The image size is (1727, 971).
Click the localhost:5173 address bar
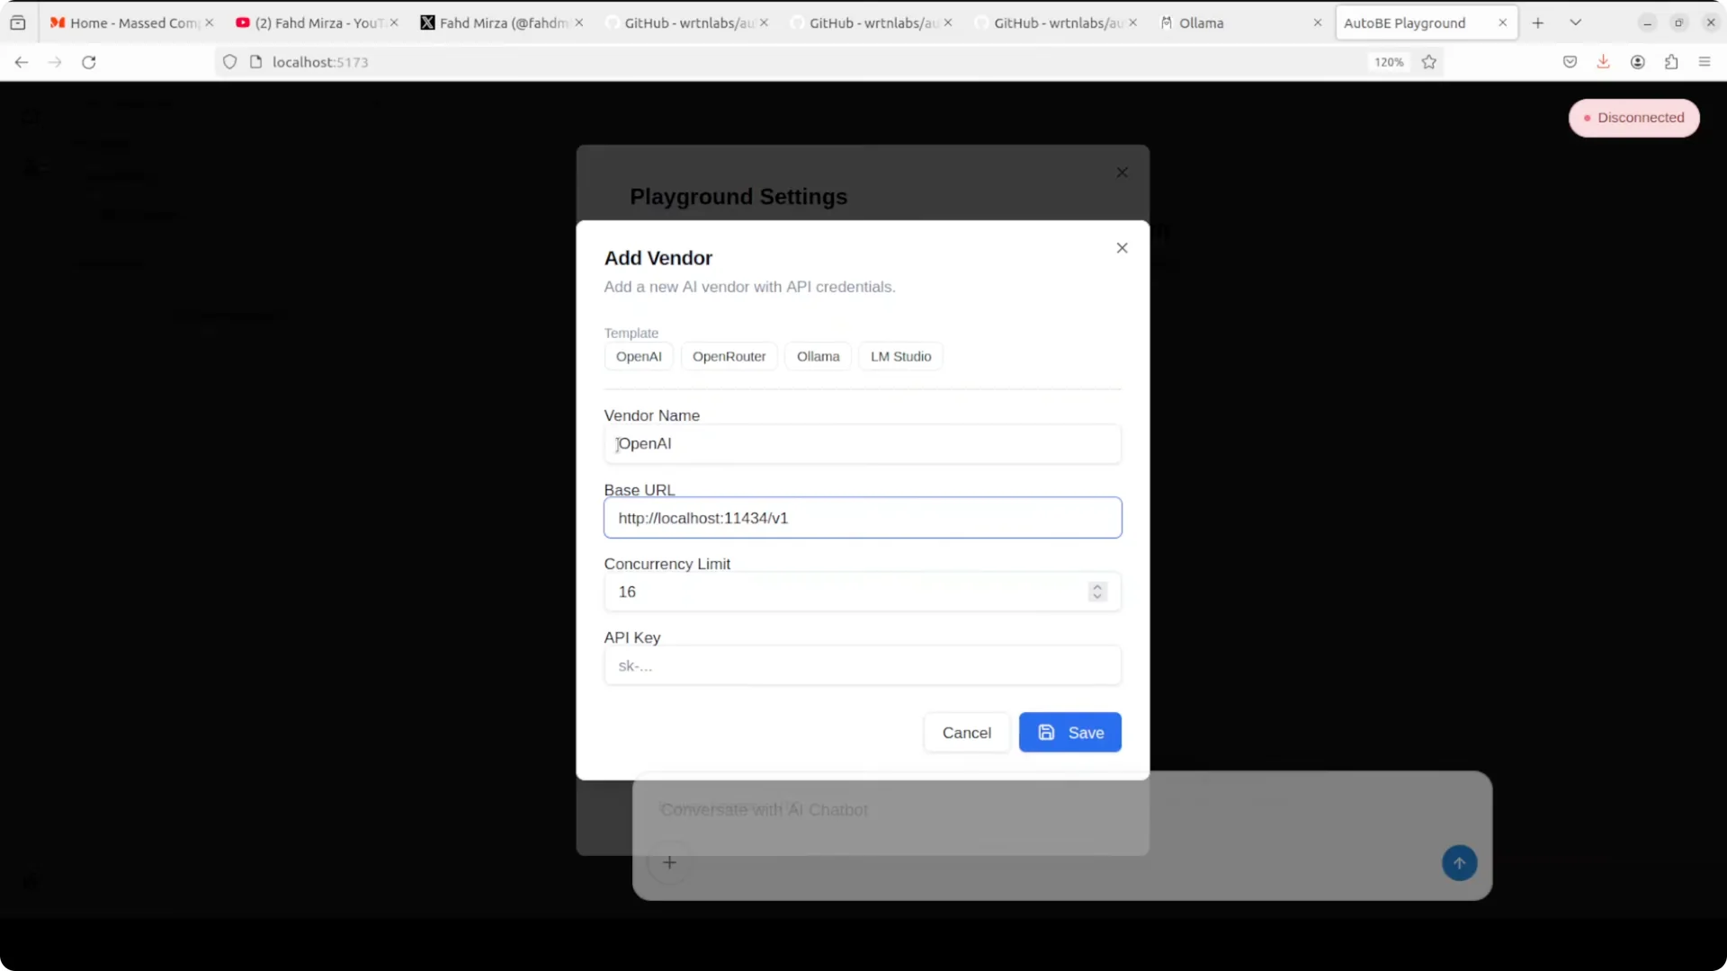click(792, 62)
